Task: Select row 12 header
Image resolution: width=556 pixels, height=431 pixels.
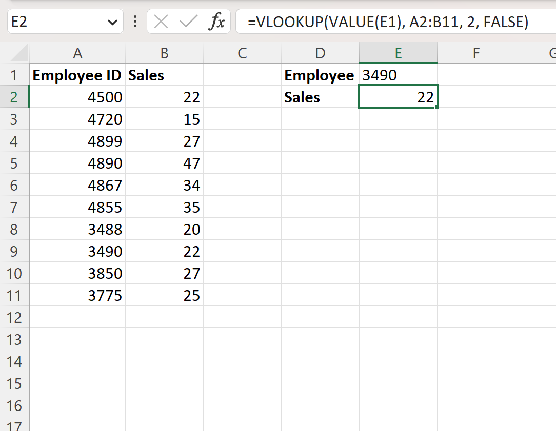Action: [14, 318]
